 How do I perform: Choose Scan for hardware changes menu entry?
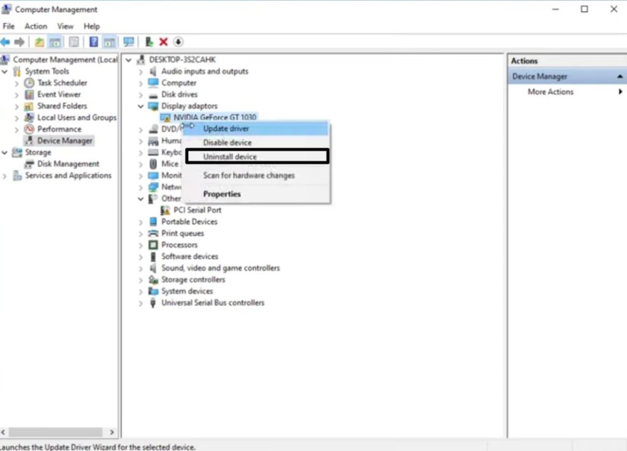pyautogui.click(x=255, y=176)
